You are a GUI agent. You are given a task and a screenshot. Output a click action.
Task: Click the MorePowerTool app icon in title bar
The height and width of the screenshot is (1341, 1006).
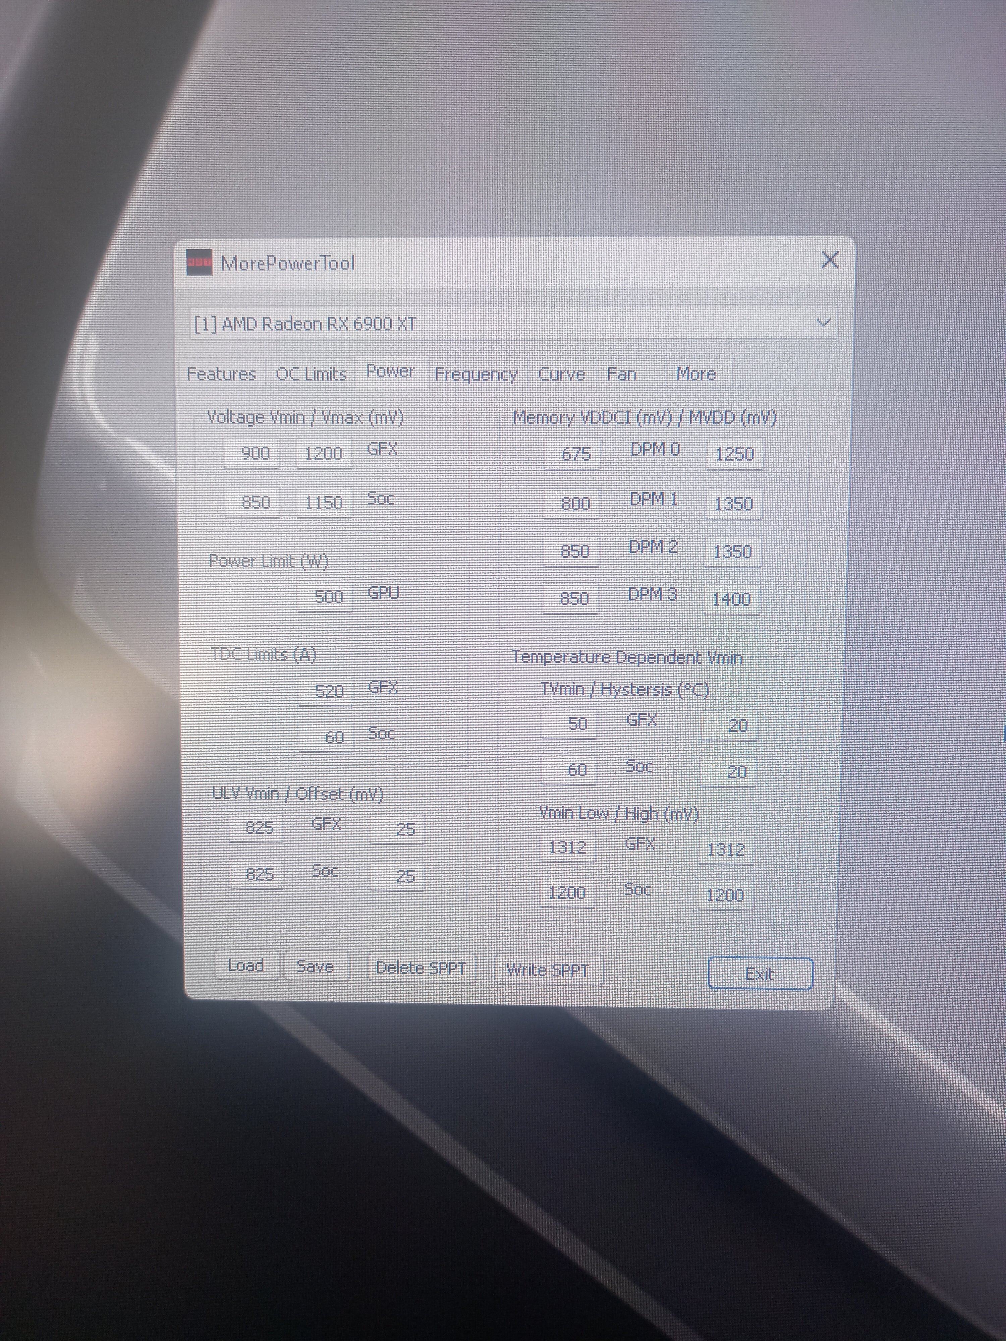coord(199,262)
